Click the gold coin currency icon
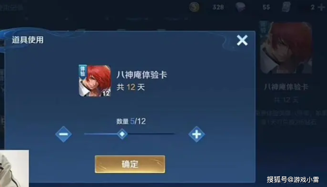The height and width of the screenshot is (187, 327). (194, 7)
